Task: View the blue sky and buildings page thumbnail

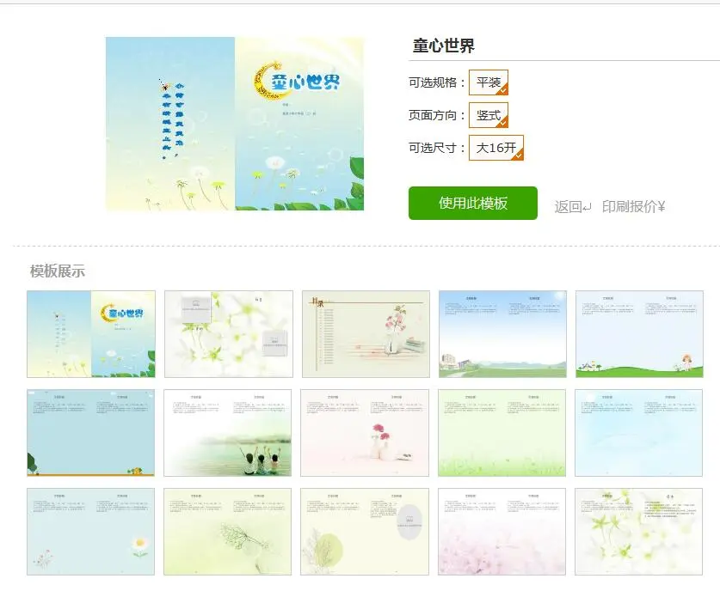Action: (502, 334)
